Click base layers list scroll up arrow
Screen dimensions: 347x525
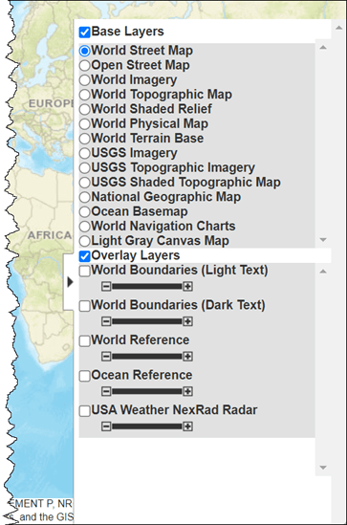323,48
